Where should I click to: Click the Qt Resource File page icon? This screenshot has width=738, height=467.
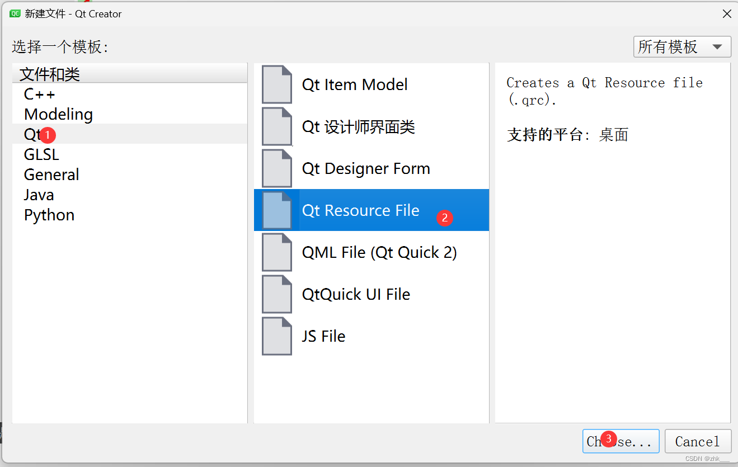point(277,210)
